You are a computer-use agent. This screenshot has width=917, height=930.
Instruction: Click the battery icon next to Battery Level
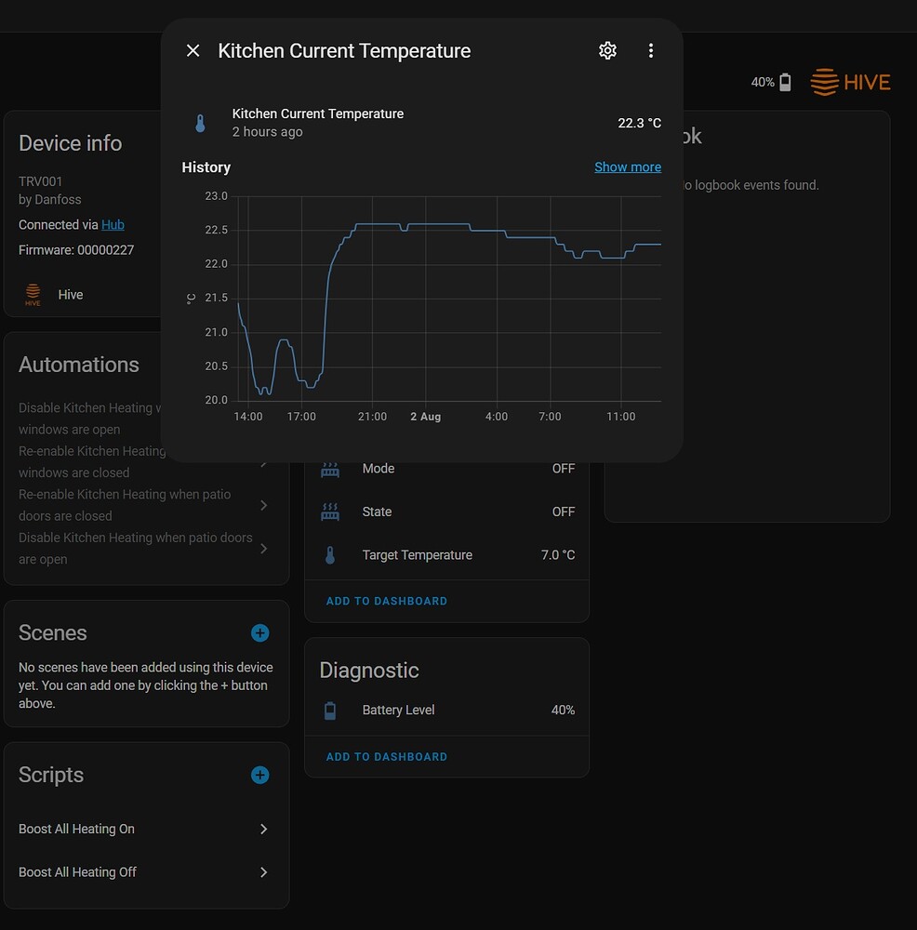pyautogui.click(x=329, y=710)
